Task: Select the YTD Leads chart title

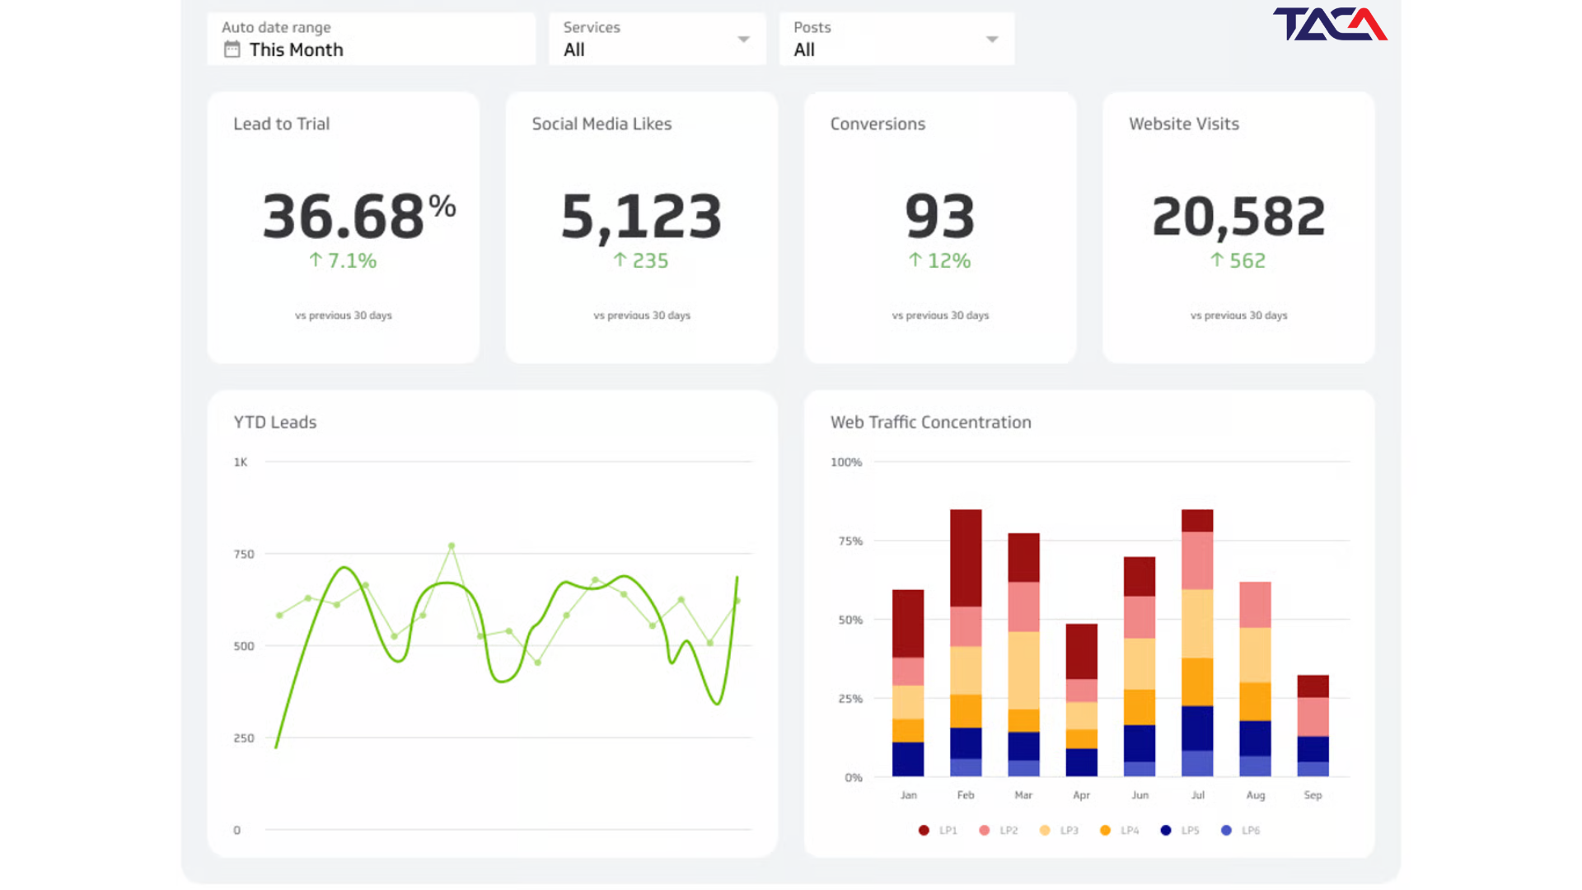Action: [x=275, y=422]
